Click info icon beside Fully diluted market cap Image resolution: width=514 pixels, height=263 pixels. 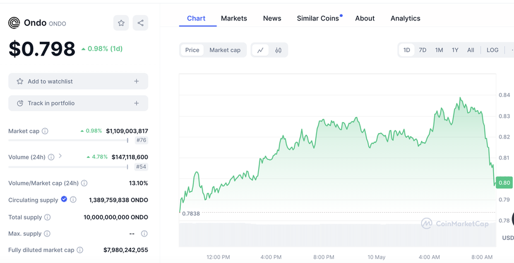80,250
